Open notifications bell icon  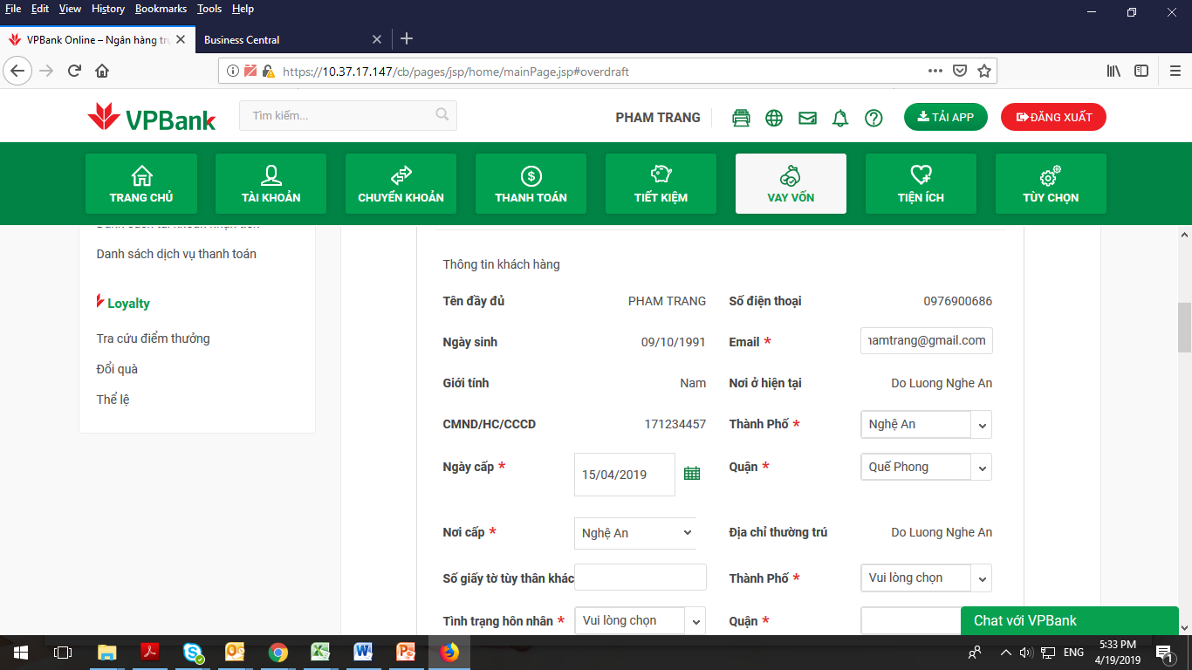click(x=840, y=118)
